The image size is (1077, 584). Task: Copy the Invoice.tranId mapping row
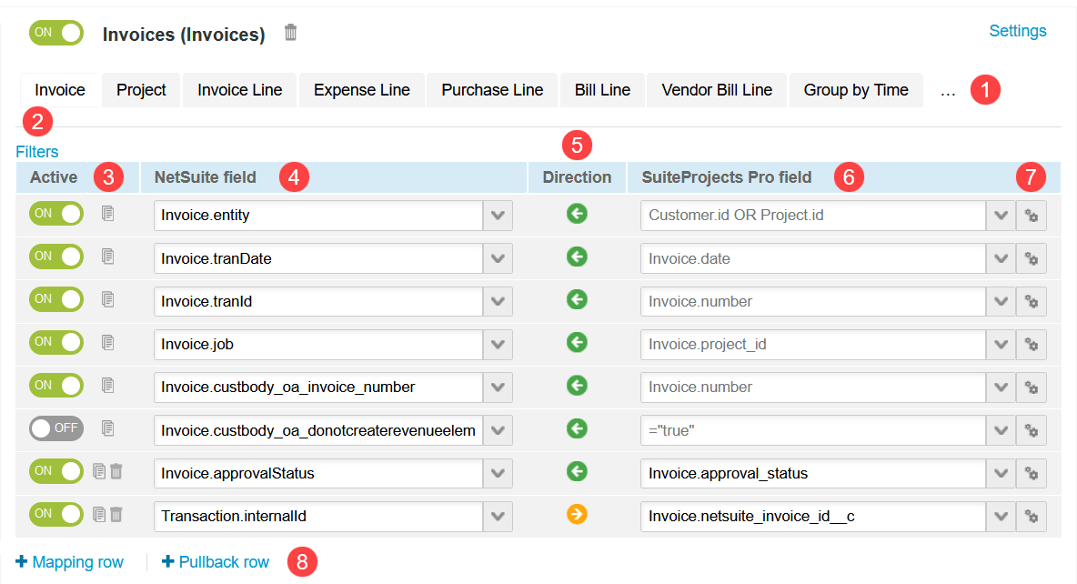tap(108, 299)
